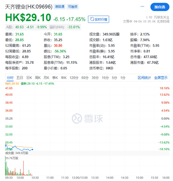
Task: Open the three-dot more options menu
Action: (x=142, y=7)
